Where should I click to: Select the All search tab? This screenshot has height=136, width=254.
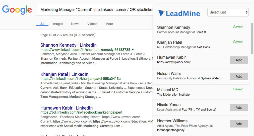[x=42, y=24]
